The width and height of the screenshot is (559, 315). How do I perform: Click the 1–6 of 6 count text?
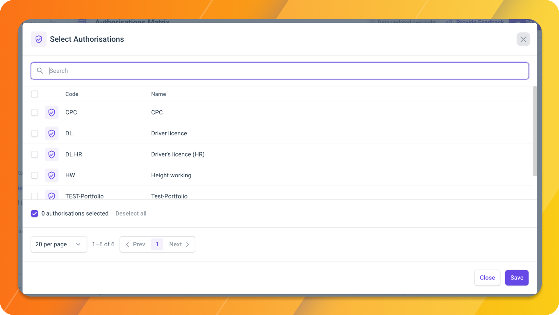(x=103, y=244)
